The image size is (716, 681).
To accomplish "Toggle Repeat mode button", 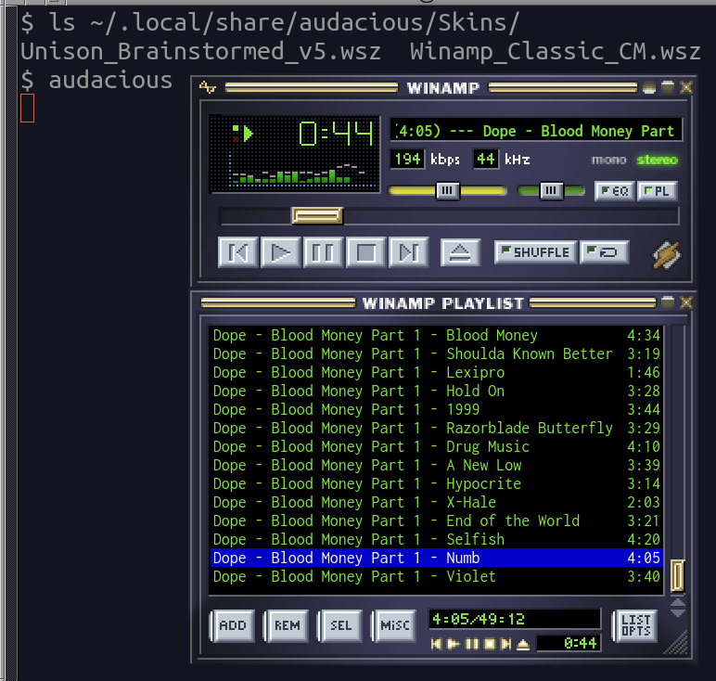I will click(x=605, y=252).
